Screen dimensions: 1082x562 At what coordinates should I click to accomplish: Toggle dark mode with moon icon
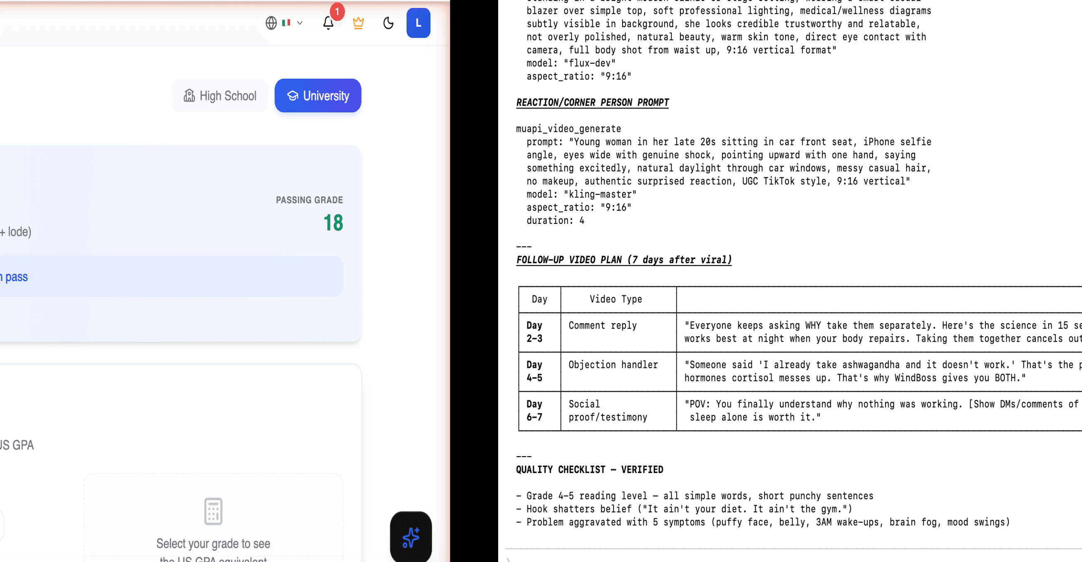point(388,23)
